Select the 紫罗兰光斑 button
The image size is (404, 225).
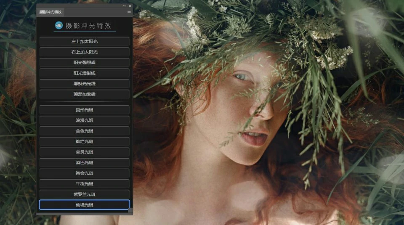(85, 194)
